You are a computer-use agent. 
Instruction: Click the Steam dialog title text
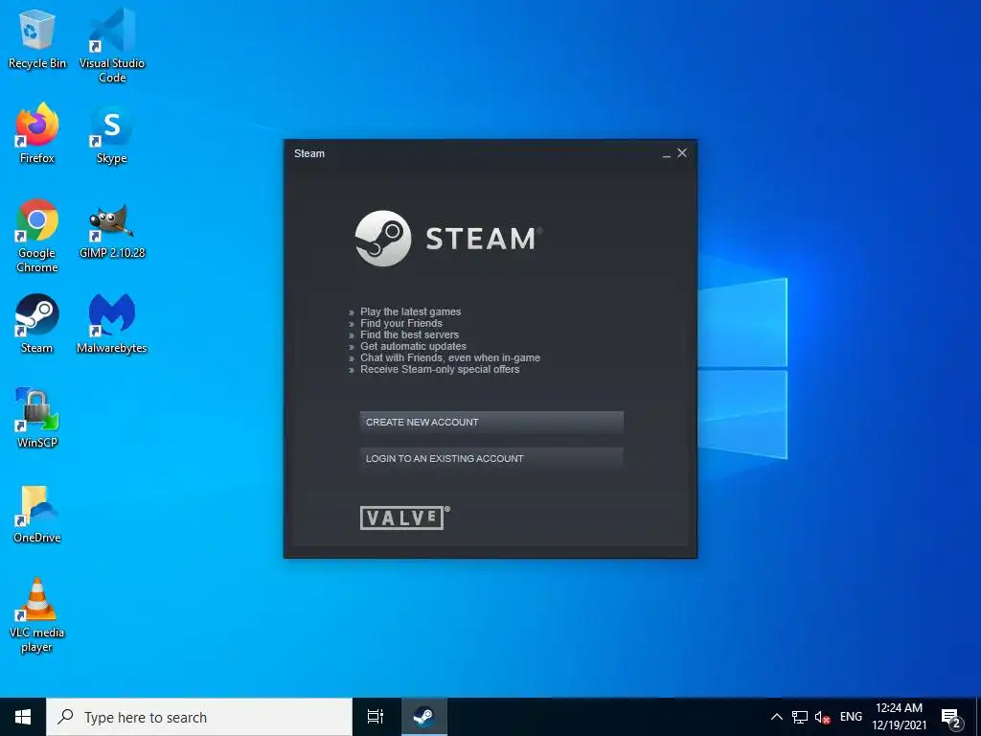pos(309,153)
